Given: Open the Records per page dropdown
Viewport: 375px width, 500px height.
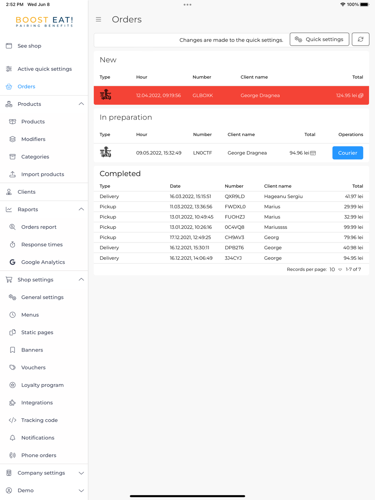Looking at the screenshot, I should (x=336, y=269).
